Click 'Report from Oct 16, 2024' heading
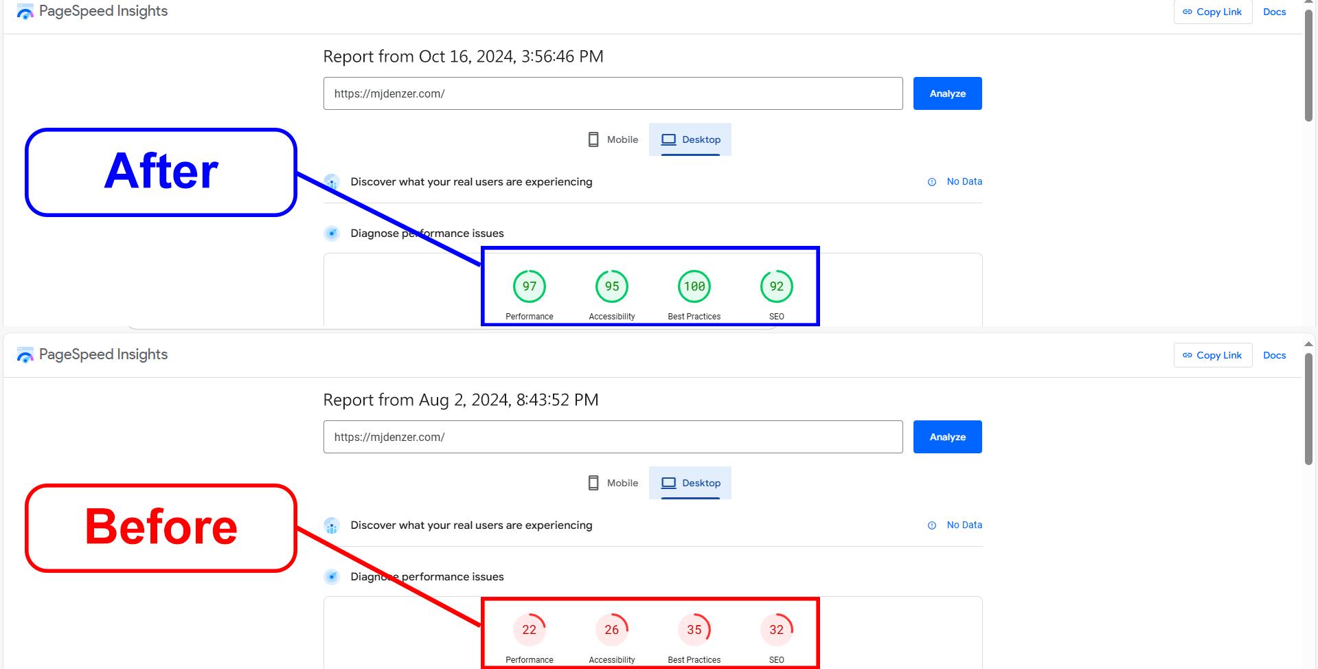Viewport: 1318px width, 669px height. point(463,56)
